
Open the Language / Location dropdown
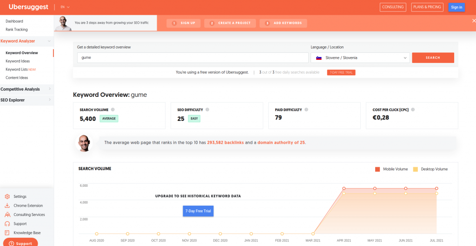pos(360,58)
